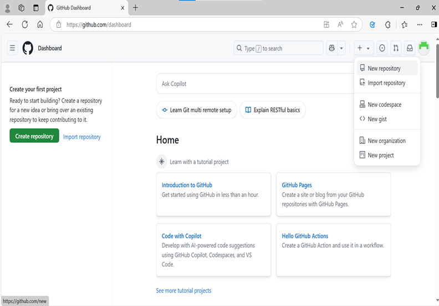The height and width of the screenshot is (306, 439).
Task: Click the blue checkmark toolbar icon
Action: [372, 24]
